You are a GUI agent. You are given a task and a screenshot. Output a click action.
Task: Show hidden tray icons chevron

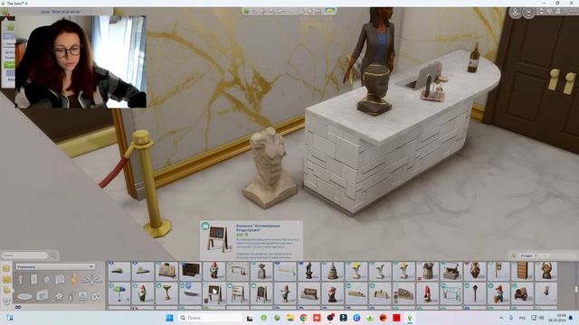pos(501,318)
